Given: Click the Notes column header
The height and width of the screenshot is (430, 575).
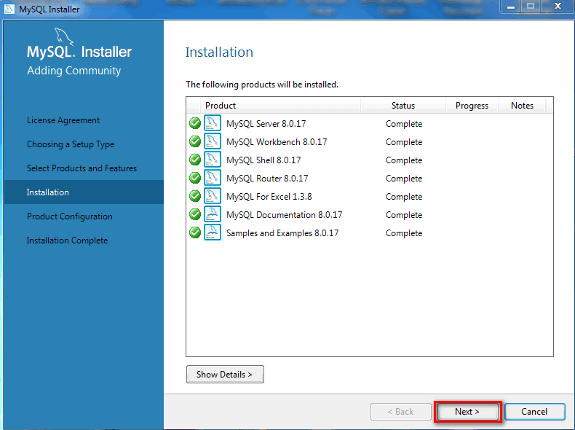Looking at the screenshot, I should [522, 106].
